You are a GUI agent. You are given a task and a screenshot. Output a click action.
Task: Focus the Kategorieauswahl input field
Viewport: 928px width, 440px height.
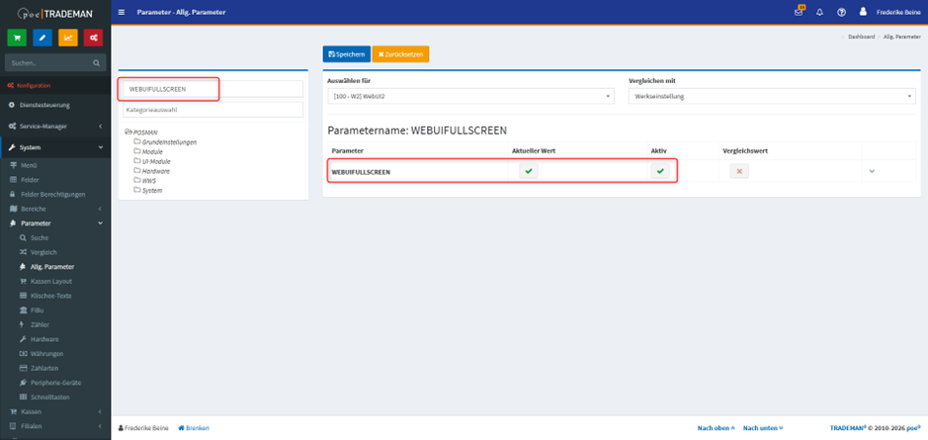click(x=213, y=110)
